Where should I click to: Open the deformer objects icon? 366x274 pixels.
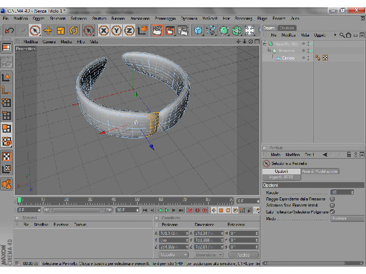coord(249,30)
